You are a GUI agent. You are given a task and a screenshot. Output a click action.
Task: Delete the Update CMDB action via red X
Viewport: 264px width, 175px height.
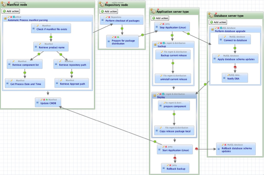pyautogui.click(x=44, y=100)
